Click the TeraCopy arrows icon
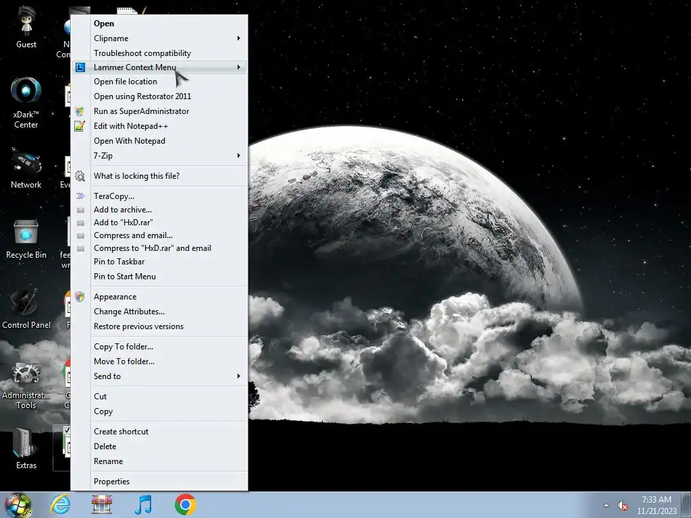Screen dimensions: 691x518 click(80, 196)
